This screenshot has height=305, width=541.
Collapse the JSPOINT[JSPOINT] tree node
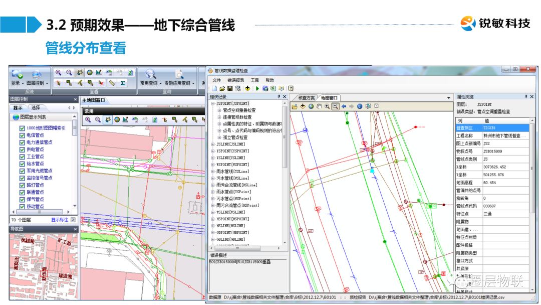pos(213,104)
